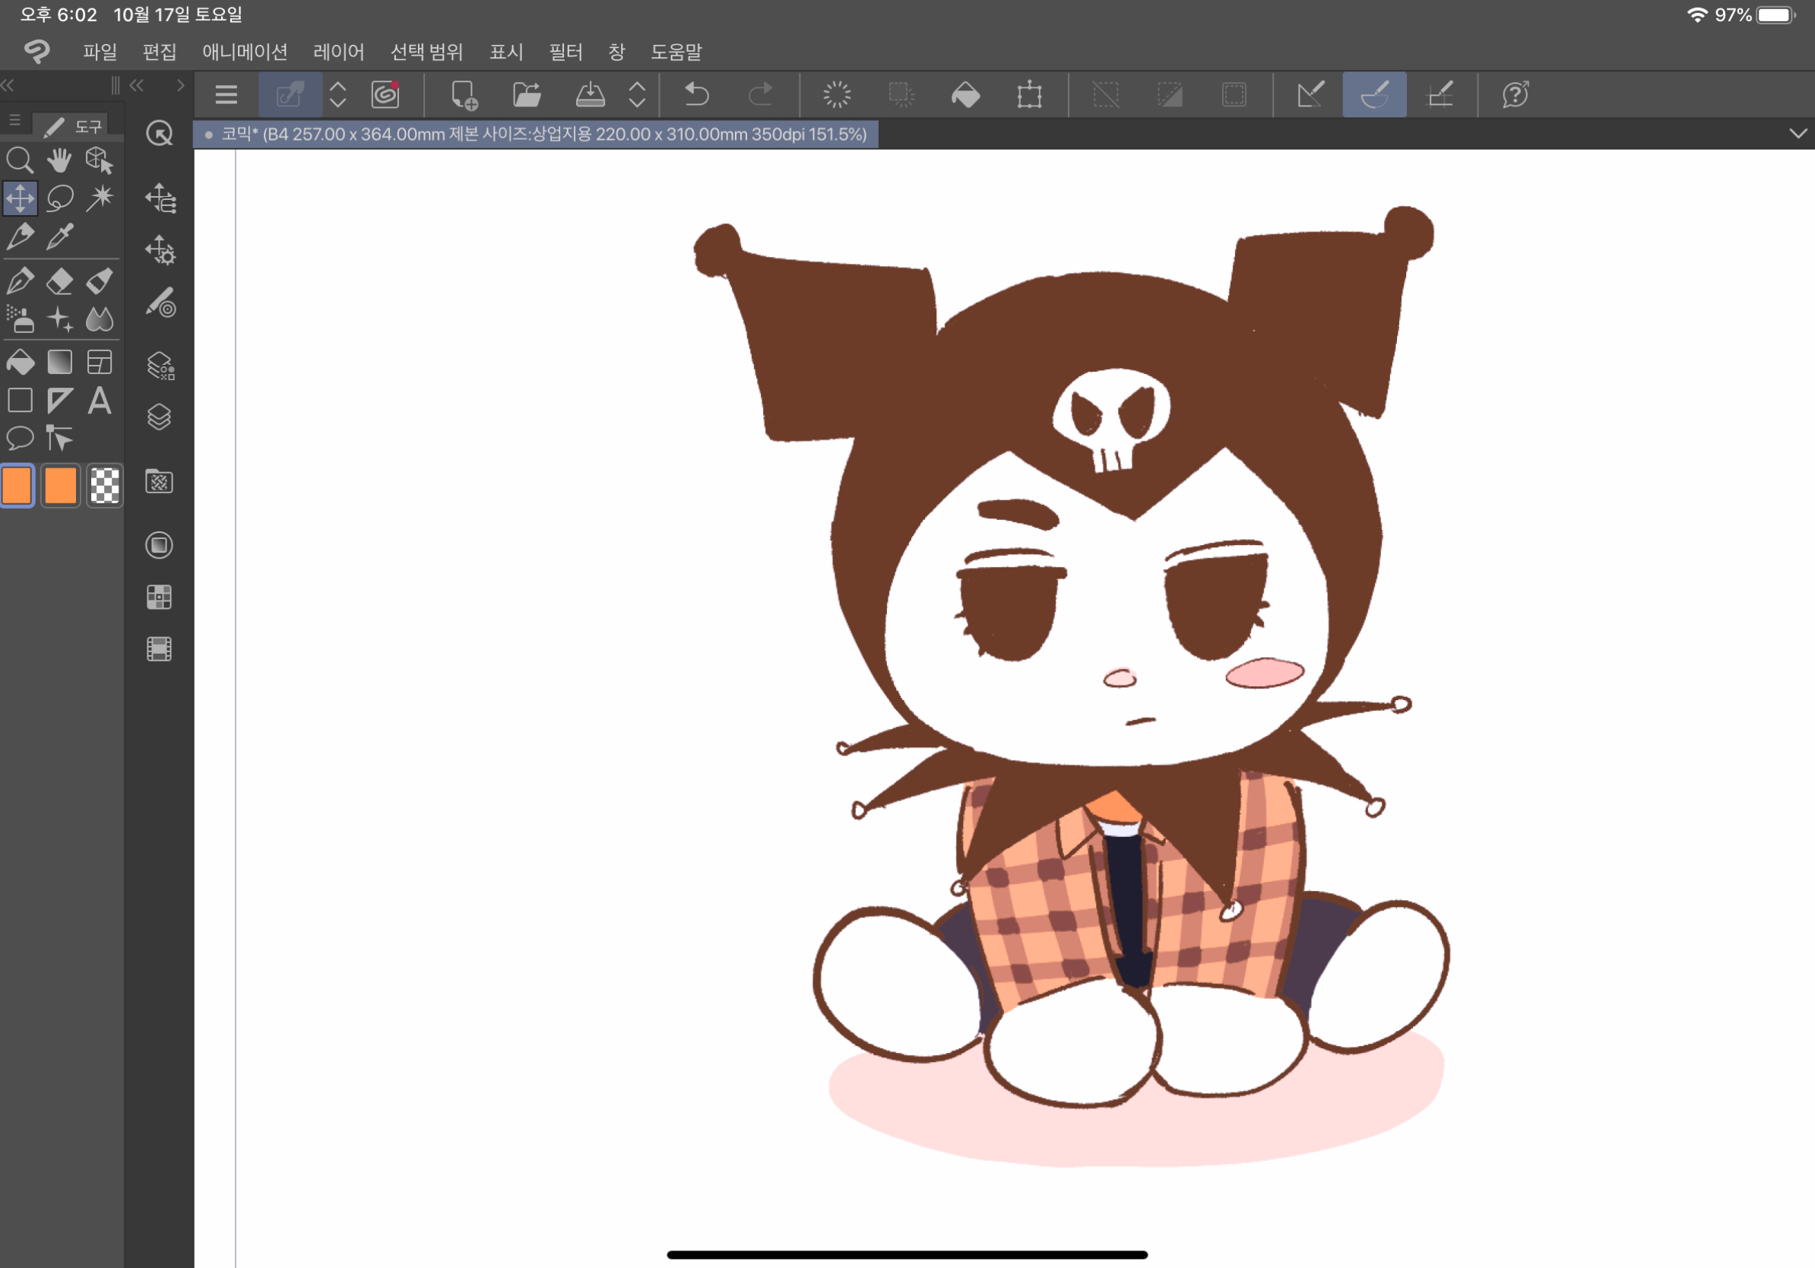Open the Quick Access palette icon
Screen dimensions: 1815x1268
click(x=160, y=134)
